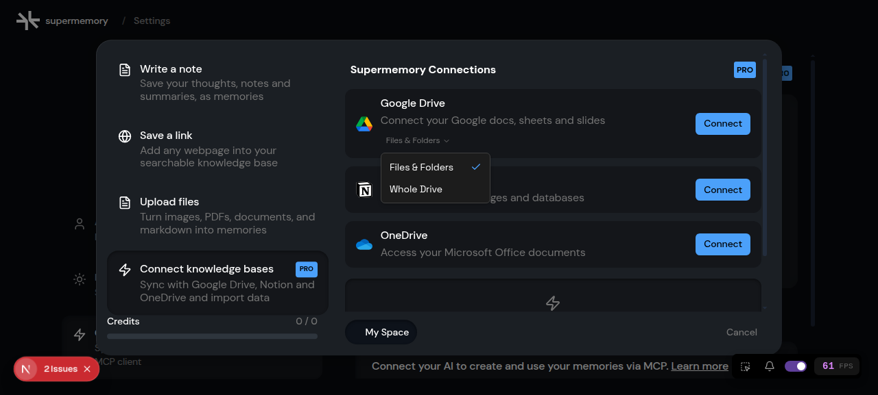Click the globe icon beside Save a link

tap(125, 136)
